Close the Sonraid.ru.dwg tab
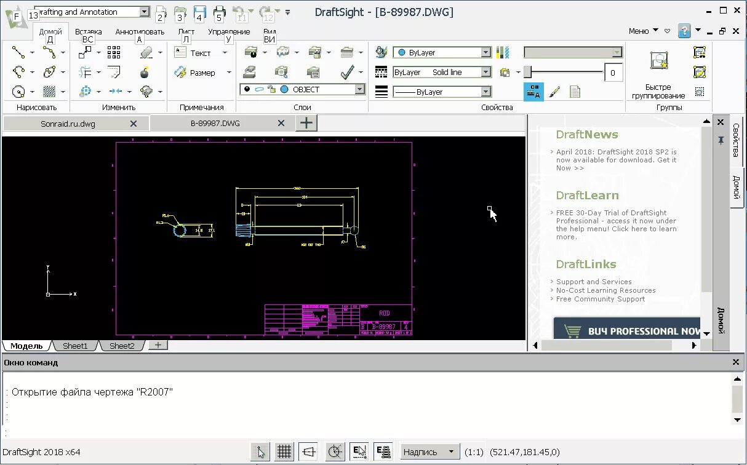This screenshot has height=465, width=747. pos(134,124)
